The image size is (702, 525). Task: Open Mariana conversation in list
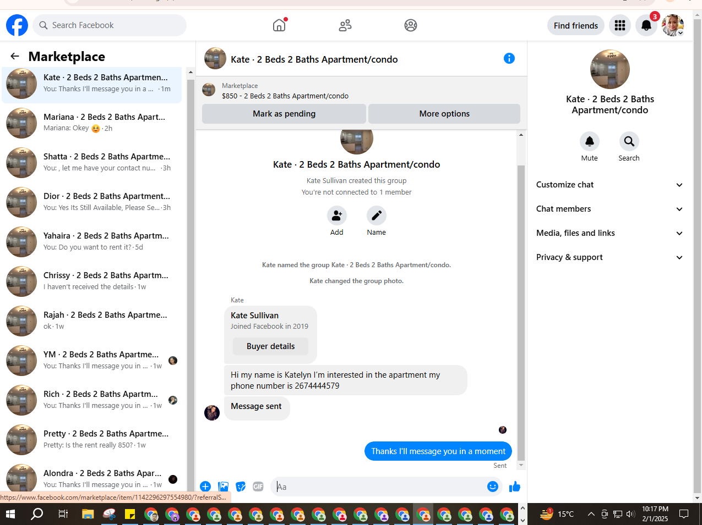click(x=92, y=122)
